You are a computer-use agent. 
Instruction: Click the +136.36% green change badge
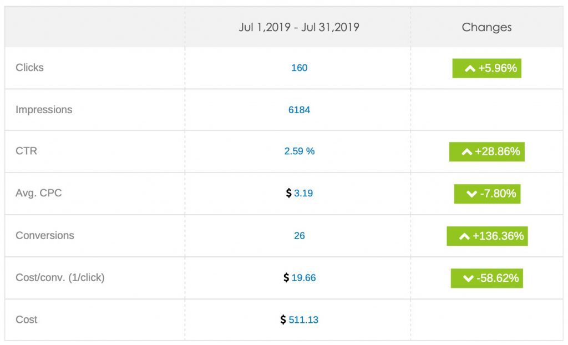click(488, 236)
